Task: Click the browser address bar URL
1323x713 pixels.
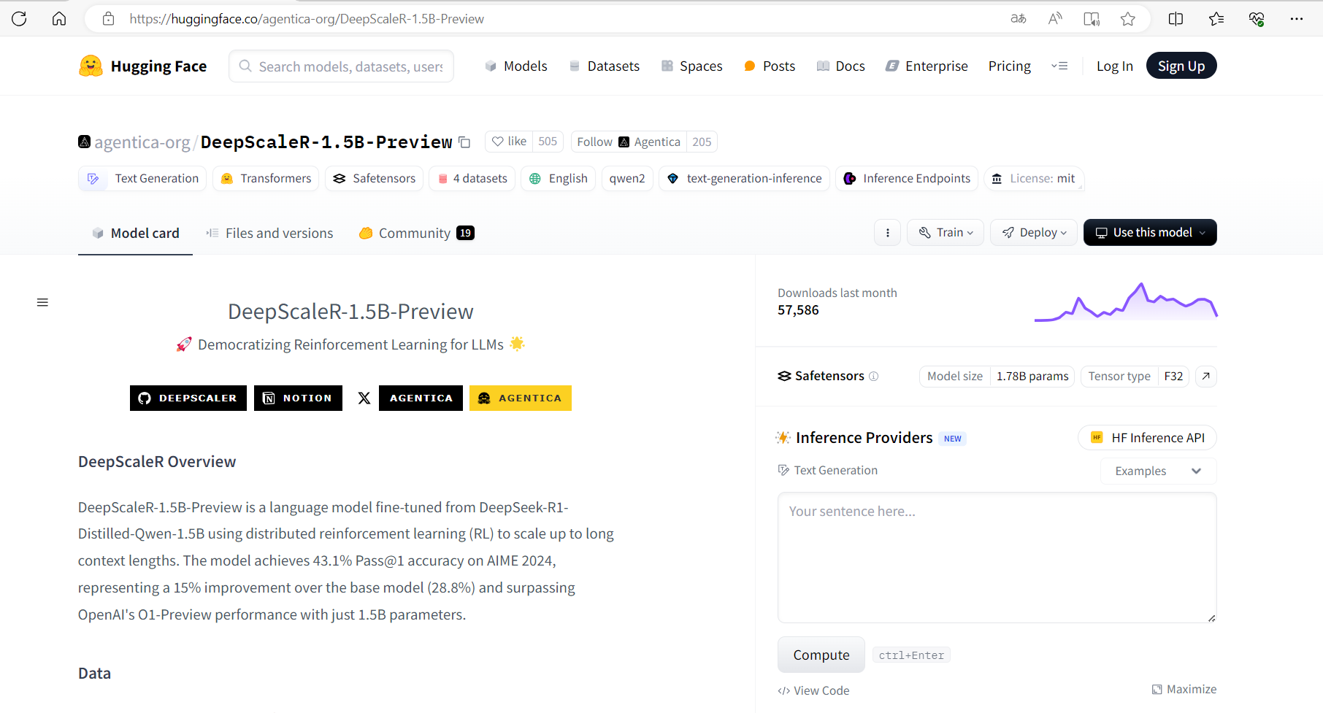Action: (307, 19)
